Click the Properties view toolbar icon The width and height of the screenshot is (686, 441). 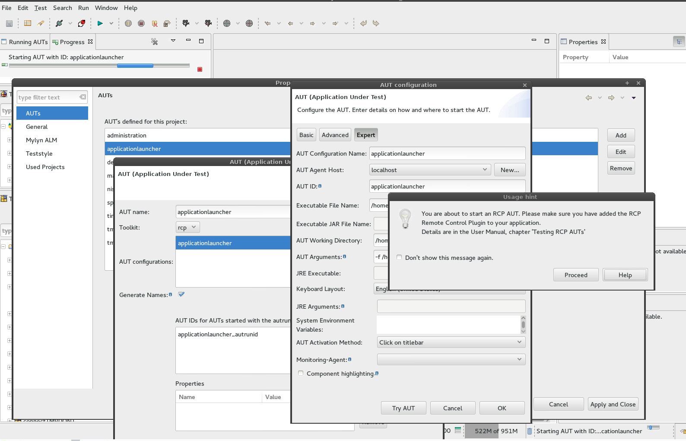coord(679,42)
